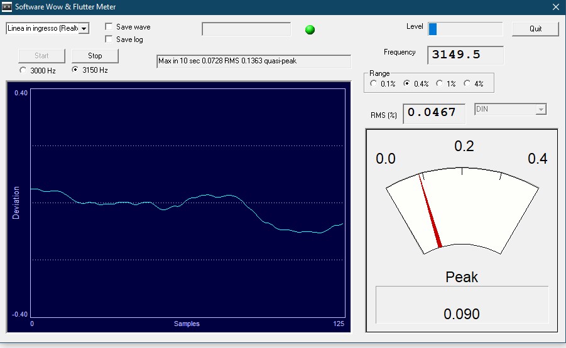Click the 0.4 scale label on meter
Screen dimensions: 566x348
(x=538, y=159)
